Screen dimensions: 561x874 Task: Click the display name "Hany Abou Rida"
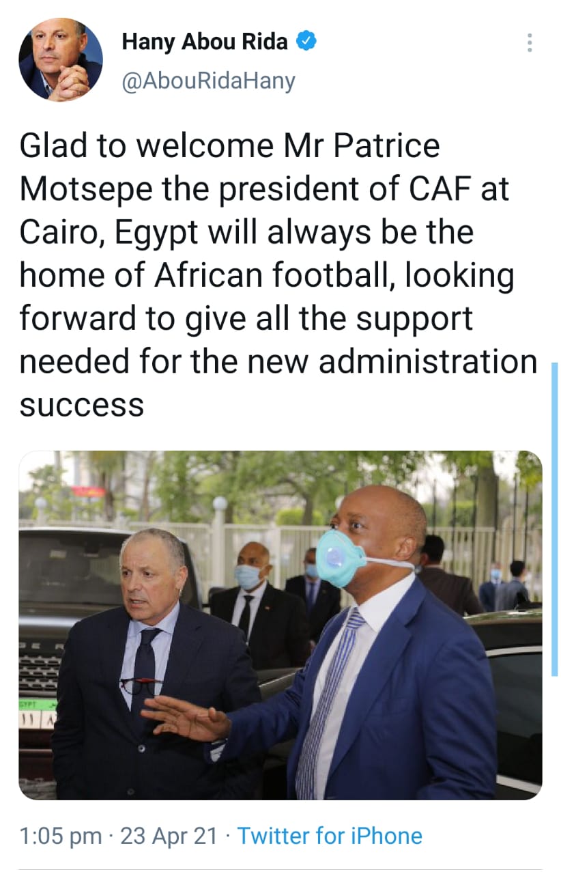205,42
